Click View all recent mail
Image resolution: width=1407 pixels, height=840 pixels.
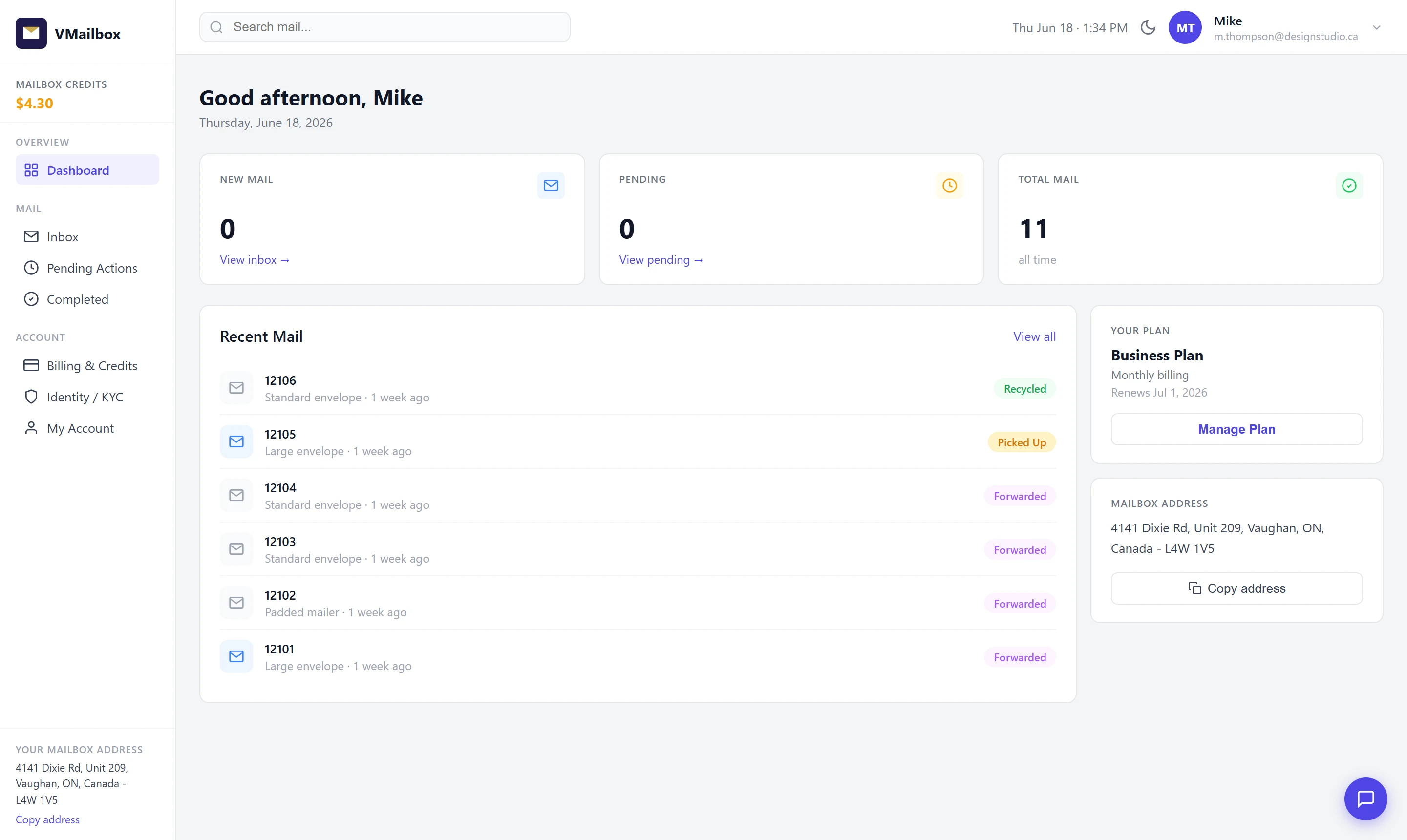[1034, 337]
